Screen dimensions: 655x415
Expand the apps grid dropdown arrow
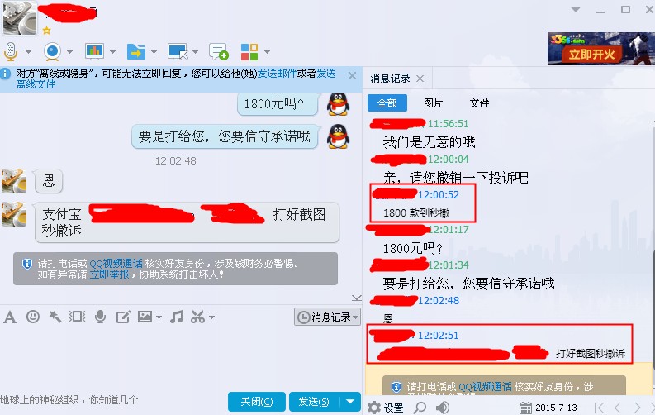tap(267, 52)
